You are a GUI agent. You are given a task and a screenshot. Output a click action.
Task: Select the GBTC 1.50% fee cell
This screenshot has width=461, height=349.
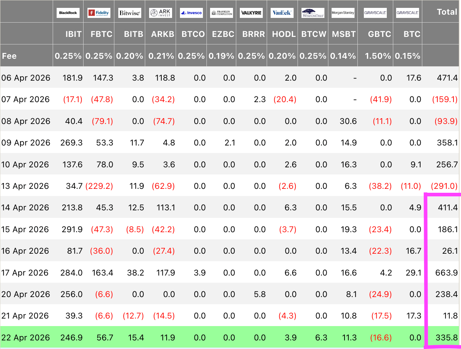(379, 56)
